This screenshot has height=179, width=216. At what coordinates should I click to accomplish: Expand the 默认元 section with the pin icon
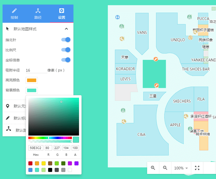click(14, 106)
